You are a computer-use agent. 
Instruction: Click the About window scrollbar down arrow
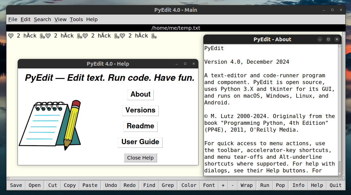point(340,174)
